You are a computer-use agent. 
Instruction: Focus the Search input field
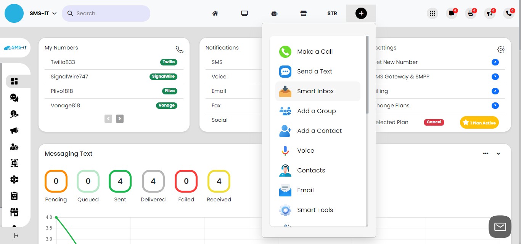[x=106, y=13]
